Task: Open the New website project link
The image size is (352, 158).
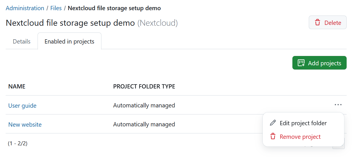Action: (25, 124)
